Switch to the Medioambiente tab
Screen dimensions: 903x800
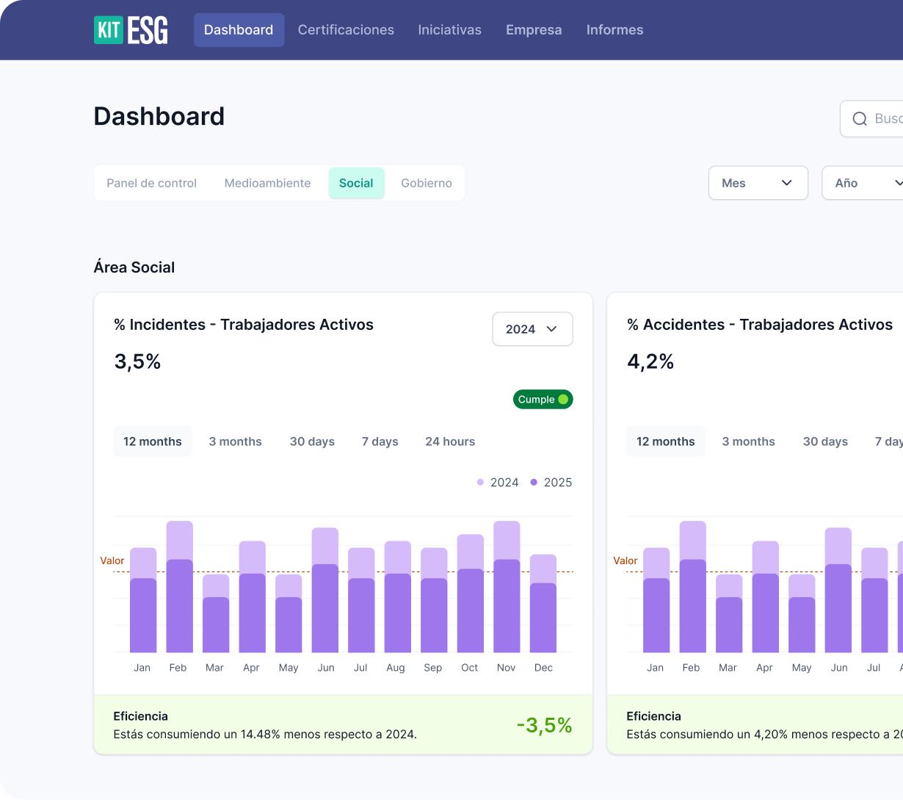click(x=267, y=183)
